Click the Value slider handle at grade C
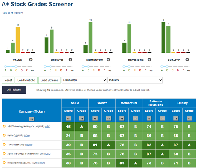 16,66
